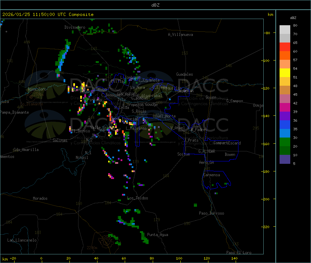Click the G_Campos label
This screenshot has height=263, width=311.
click(x=235, y=101)
